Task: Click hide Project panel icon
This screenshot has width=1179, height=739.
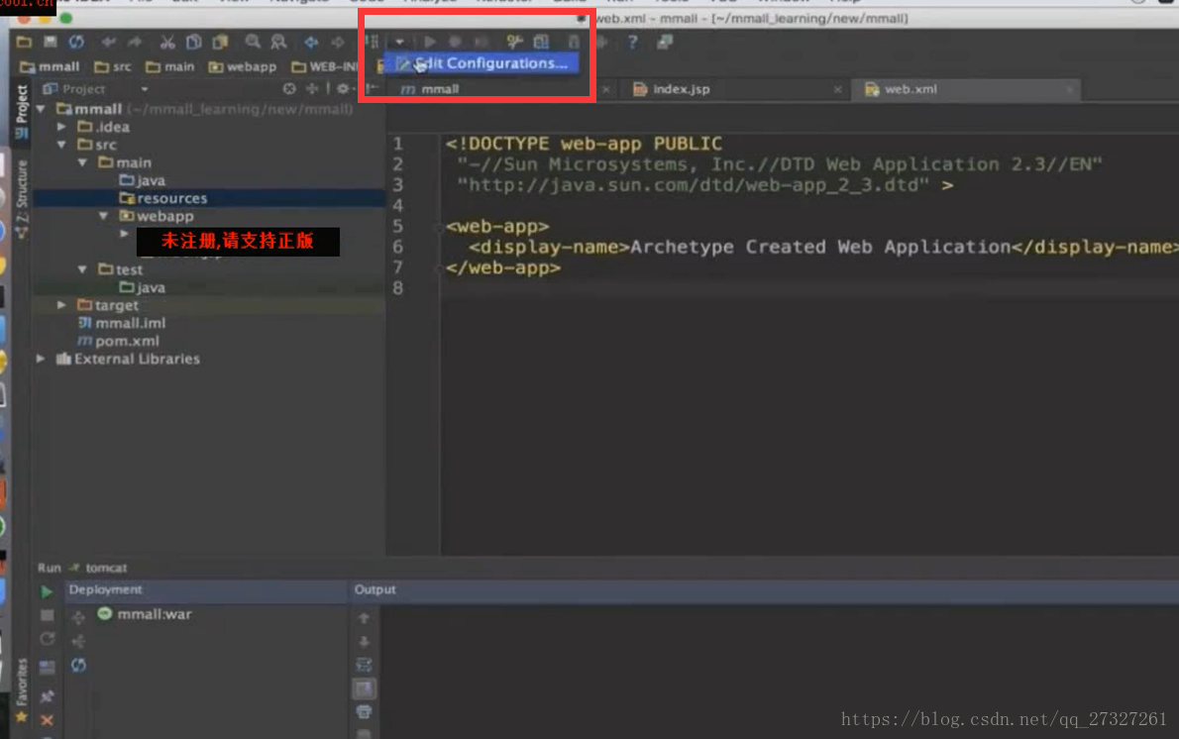Action: click(372, 89)
